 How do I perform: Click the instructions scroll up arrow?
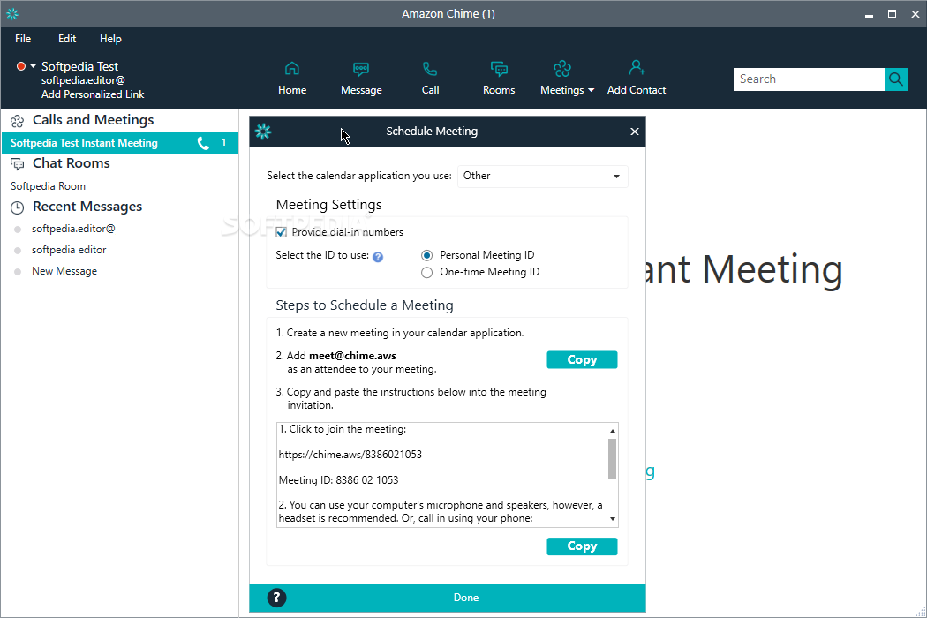(x=613, y=431)
